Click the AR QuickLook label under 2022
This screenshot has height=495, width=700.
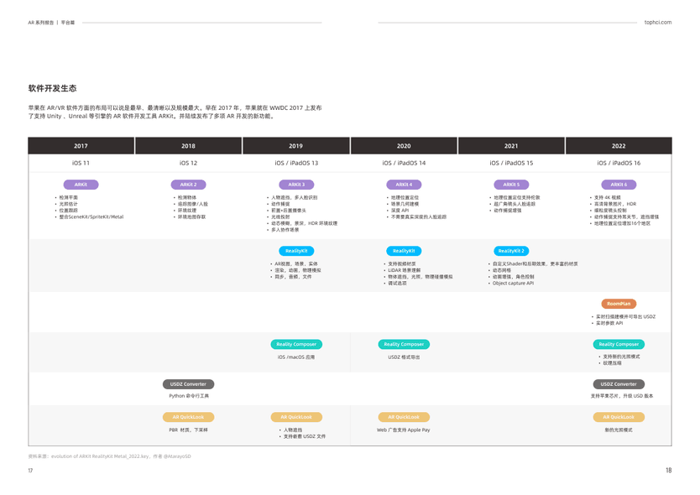[619, 417]
